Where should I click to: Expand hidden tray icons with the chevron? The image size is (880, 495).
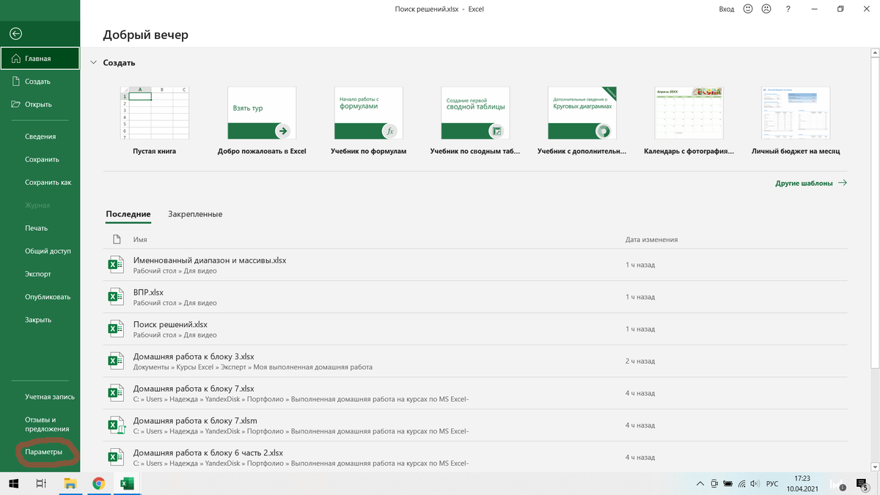coord(699,484)
